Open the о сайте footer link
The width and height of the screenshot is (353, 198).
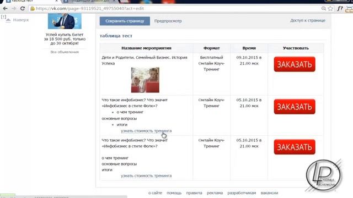click(x=155, y=193)
